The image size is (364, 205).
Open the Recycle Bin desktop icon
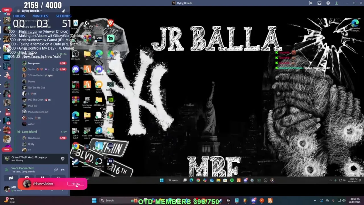[75, 24]
